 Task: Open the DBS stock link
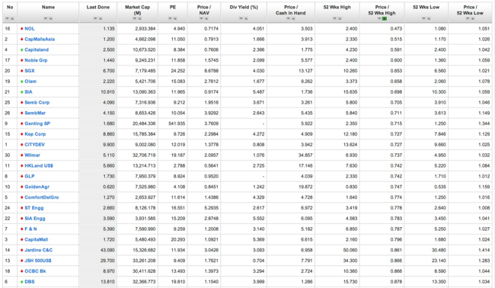coord(30,282)
